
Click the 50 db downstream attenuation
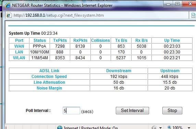pos(119,82)
